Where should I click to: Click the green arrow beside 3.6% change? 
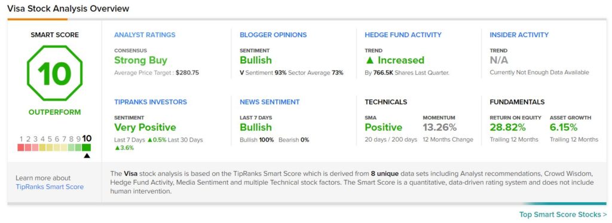click(x=117, y=148)
